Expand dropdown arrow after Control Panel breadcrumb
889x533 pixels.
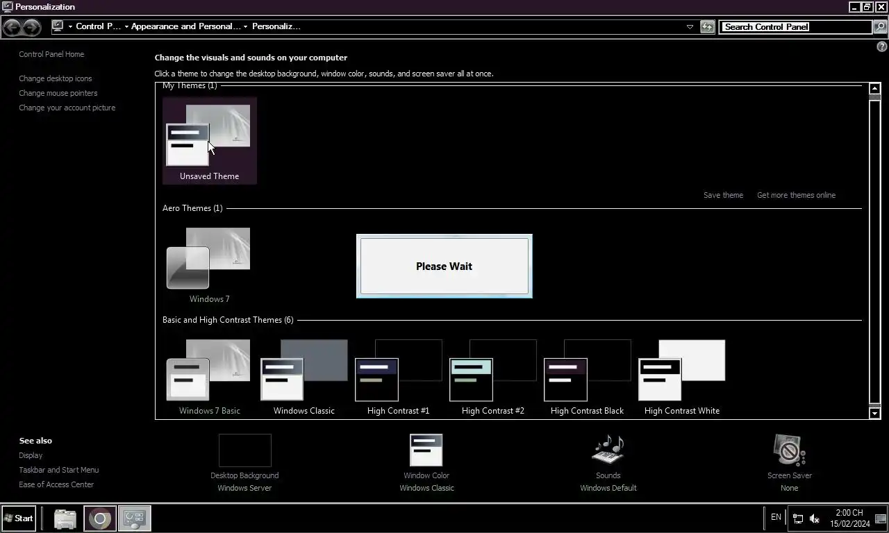tap(126, 27)
